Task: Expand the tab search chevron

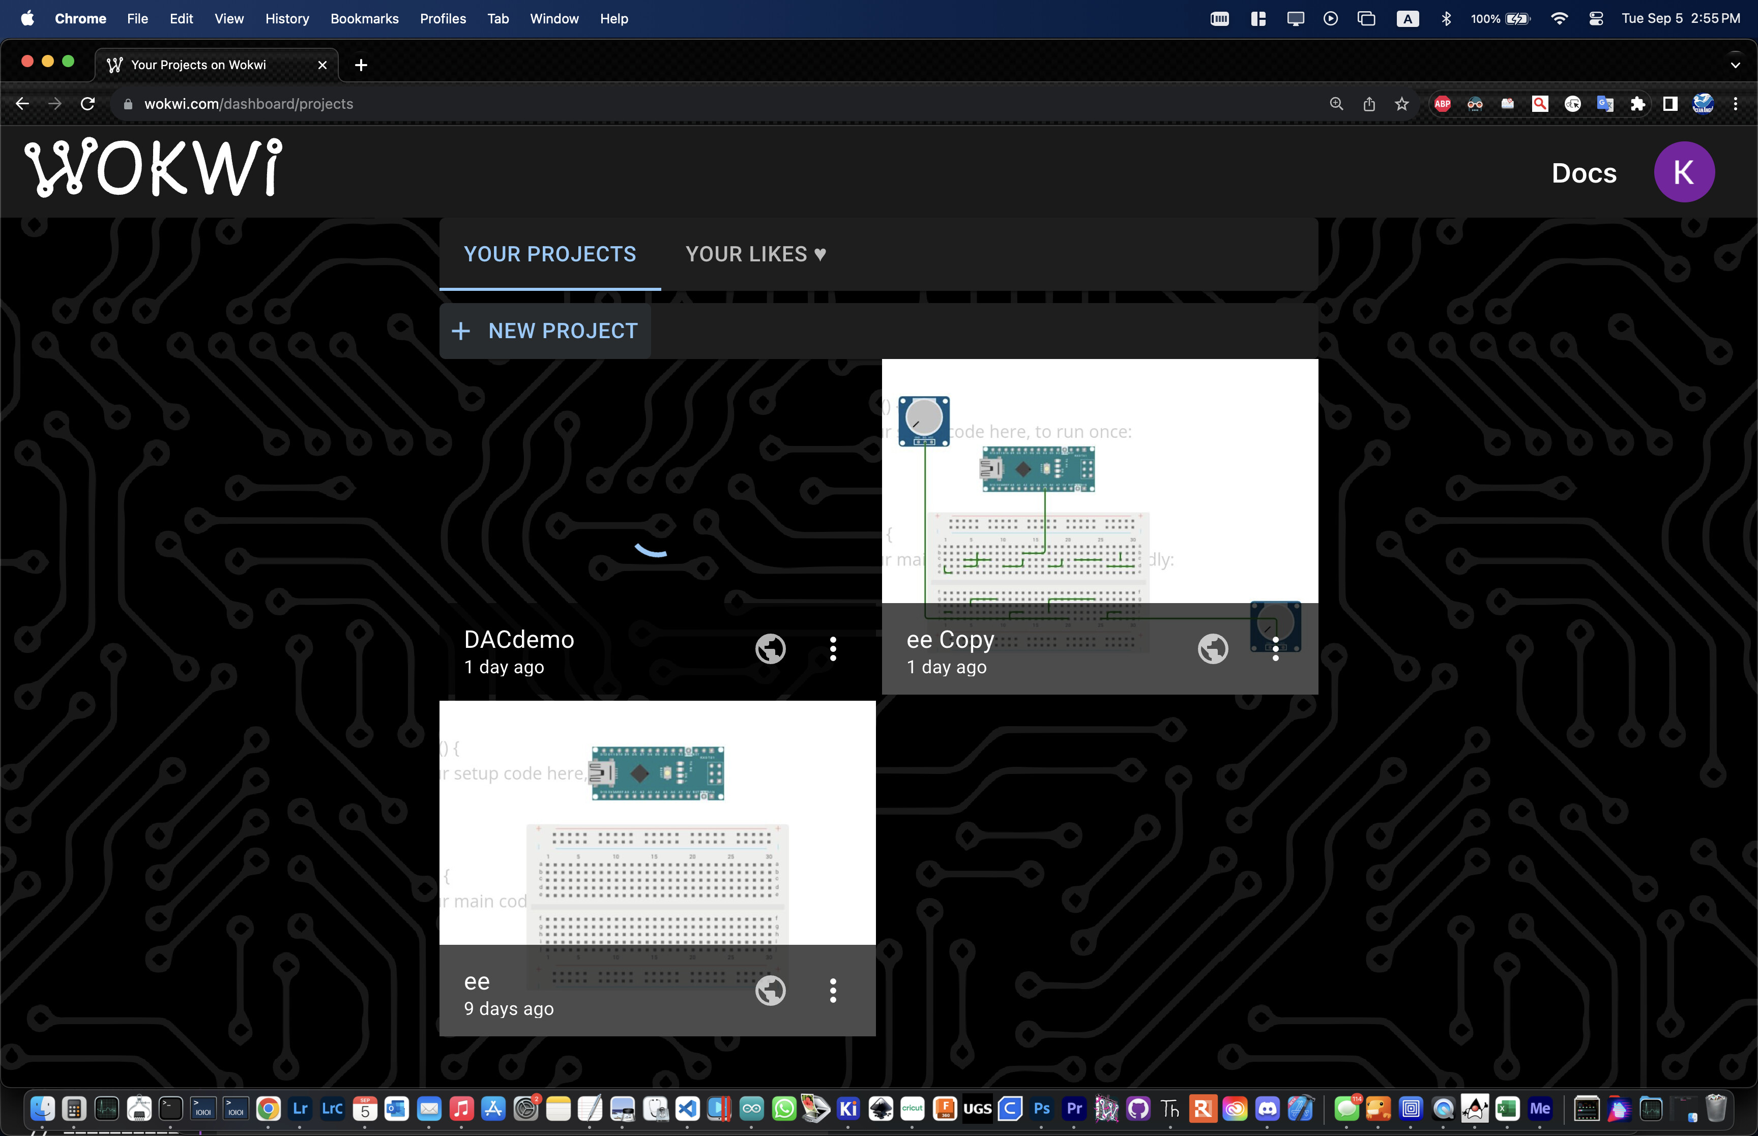Action: (1735, 65)
